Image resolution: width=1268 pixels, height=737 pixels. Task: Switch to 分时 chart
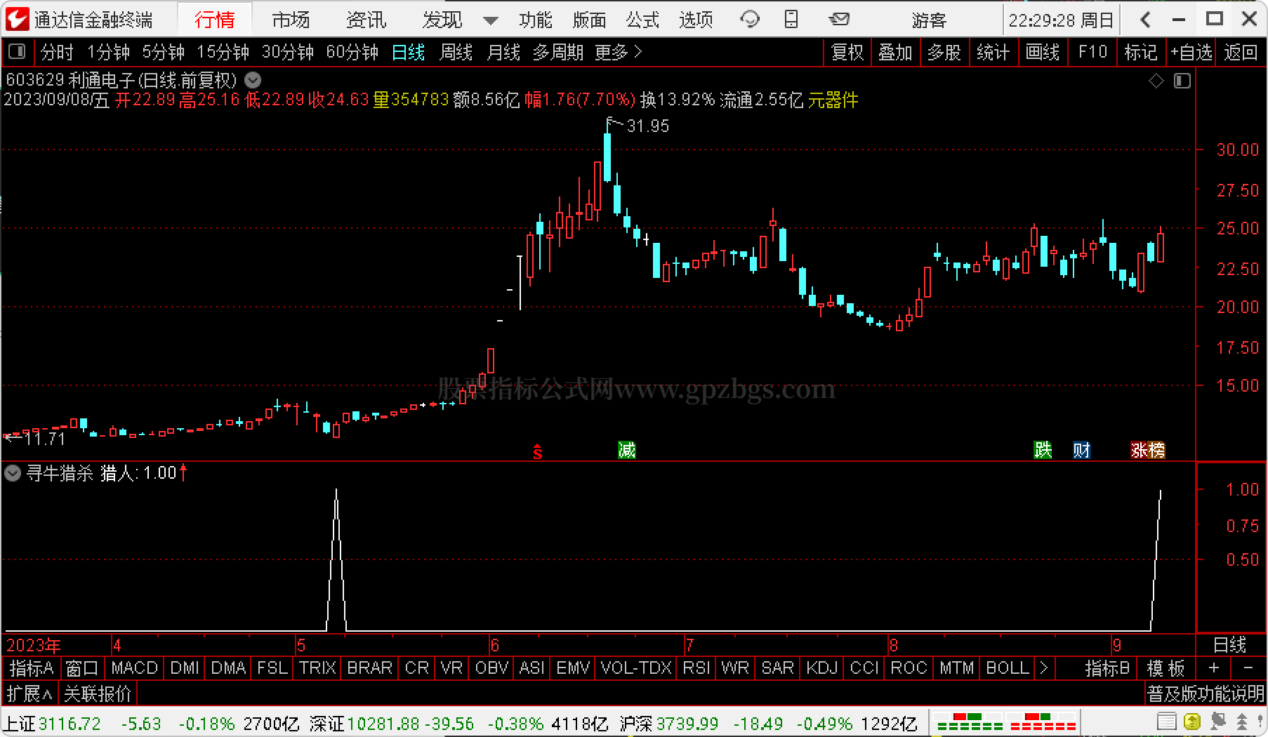tap(57, 52)
